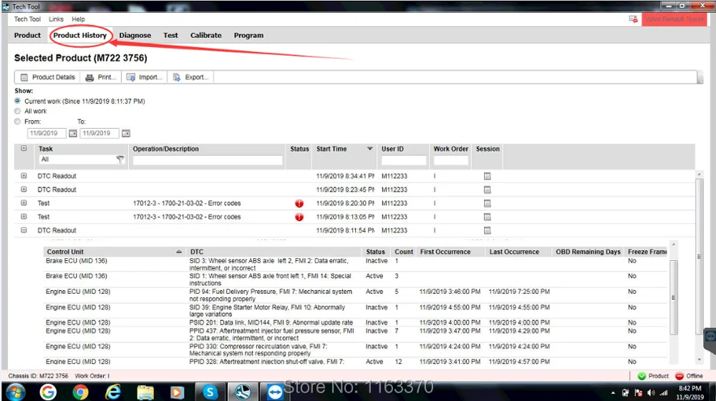
Task: Open the From date calendar picker
Action: pos(72,133)
